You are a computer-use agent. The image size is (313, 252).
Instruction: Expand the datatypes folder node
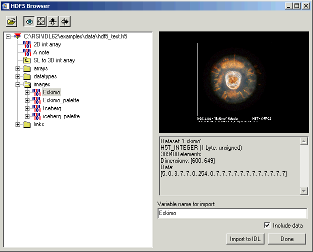coord(18,76)
